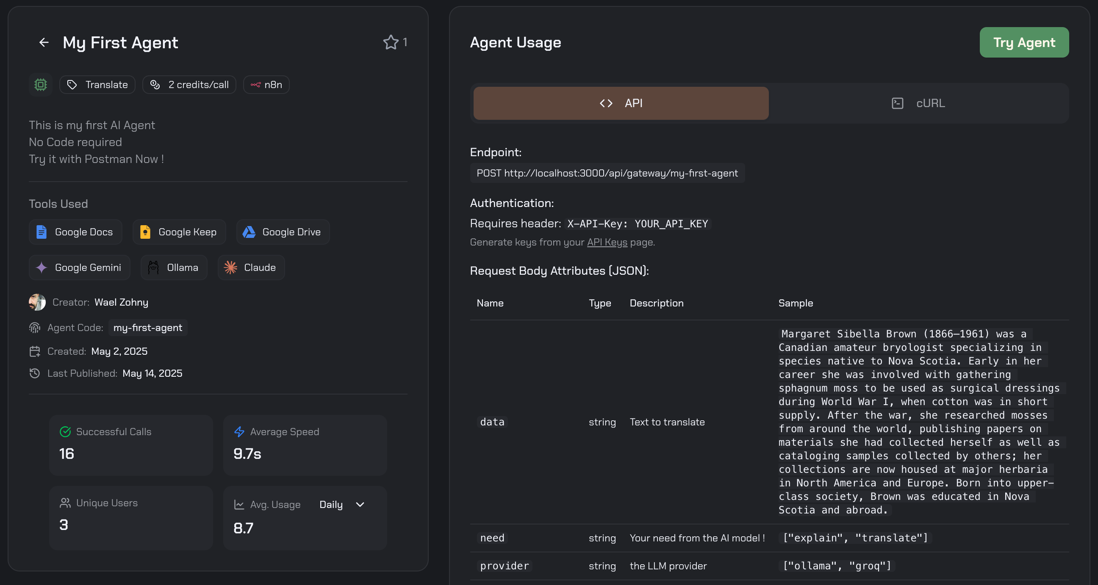Click the creator avatar of Wael Zohny
The image size is (1098, 585).
[x=37, y=303]
